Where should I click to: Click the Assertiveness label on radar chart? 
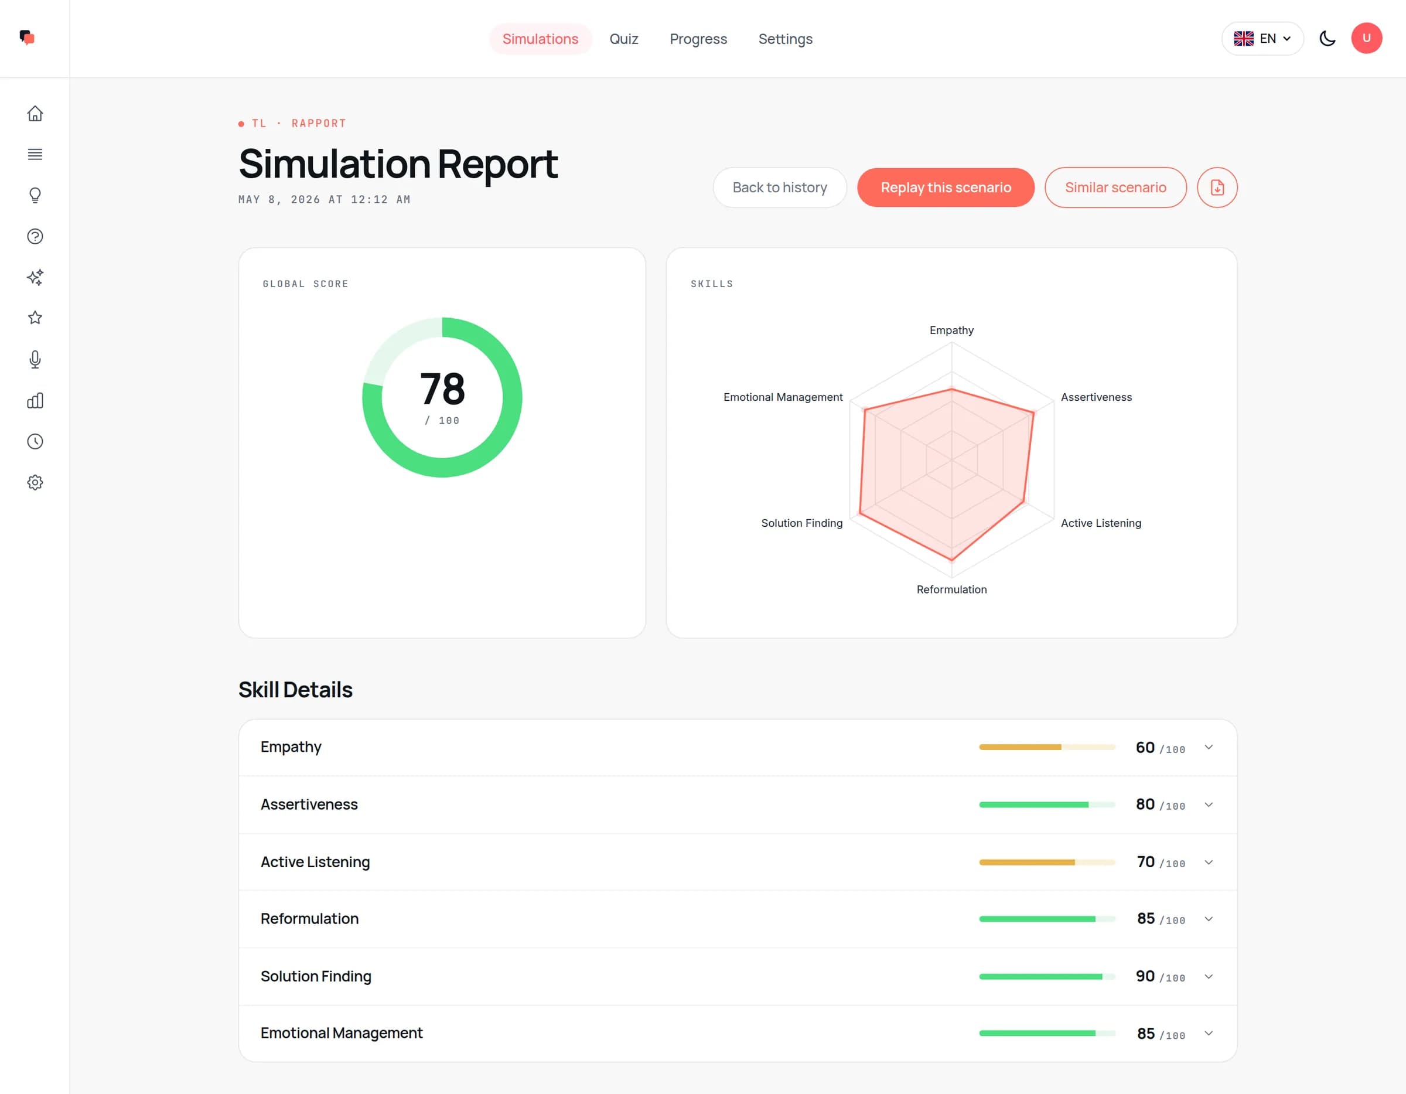[1096, 397]
